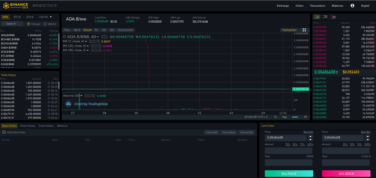The height and width of the screenshot is (178, 376).
Task: Set buy amount to 50%
Action: click(295, 144)
